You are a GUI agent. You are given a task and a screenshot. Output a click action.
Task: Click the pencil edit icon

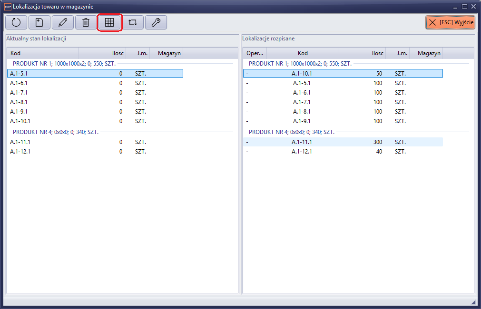[x=63, y=22]
